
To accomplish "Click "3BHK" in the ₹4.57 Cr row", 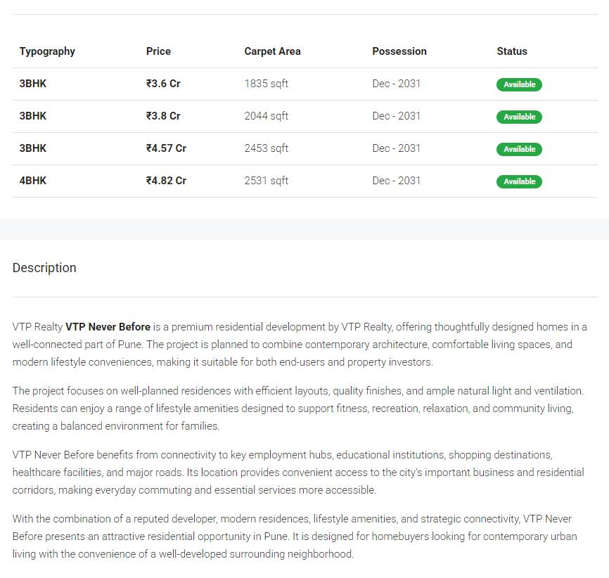I will pyautogui.click(x=33, y=148).
